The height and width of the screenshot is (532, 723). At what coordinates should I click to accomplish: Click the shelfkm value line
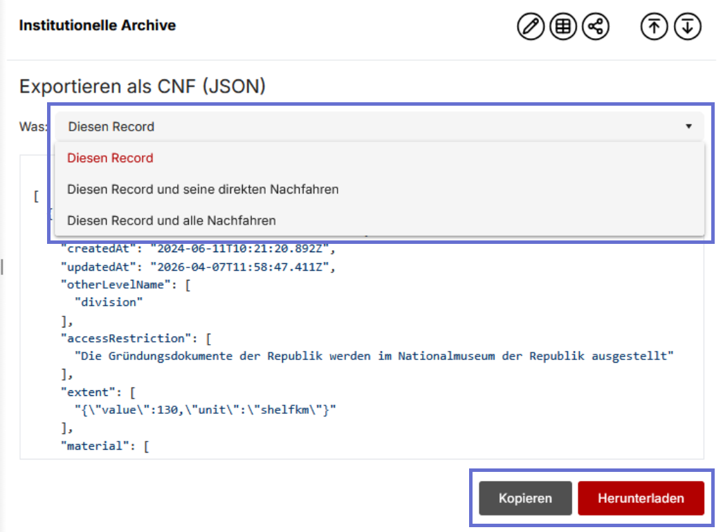[x=205, y=410]
